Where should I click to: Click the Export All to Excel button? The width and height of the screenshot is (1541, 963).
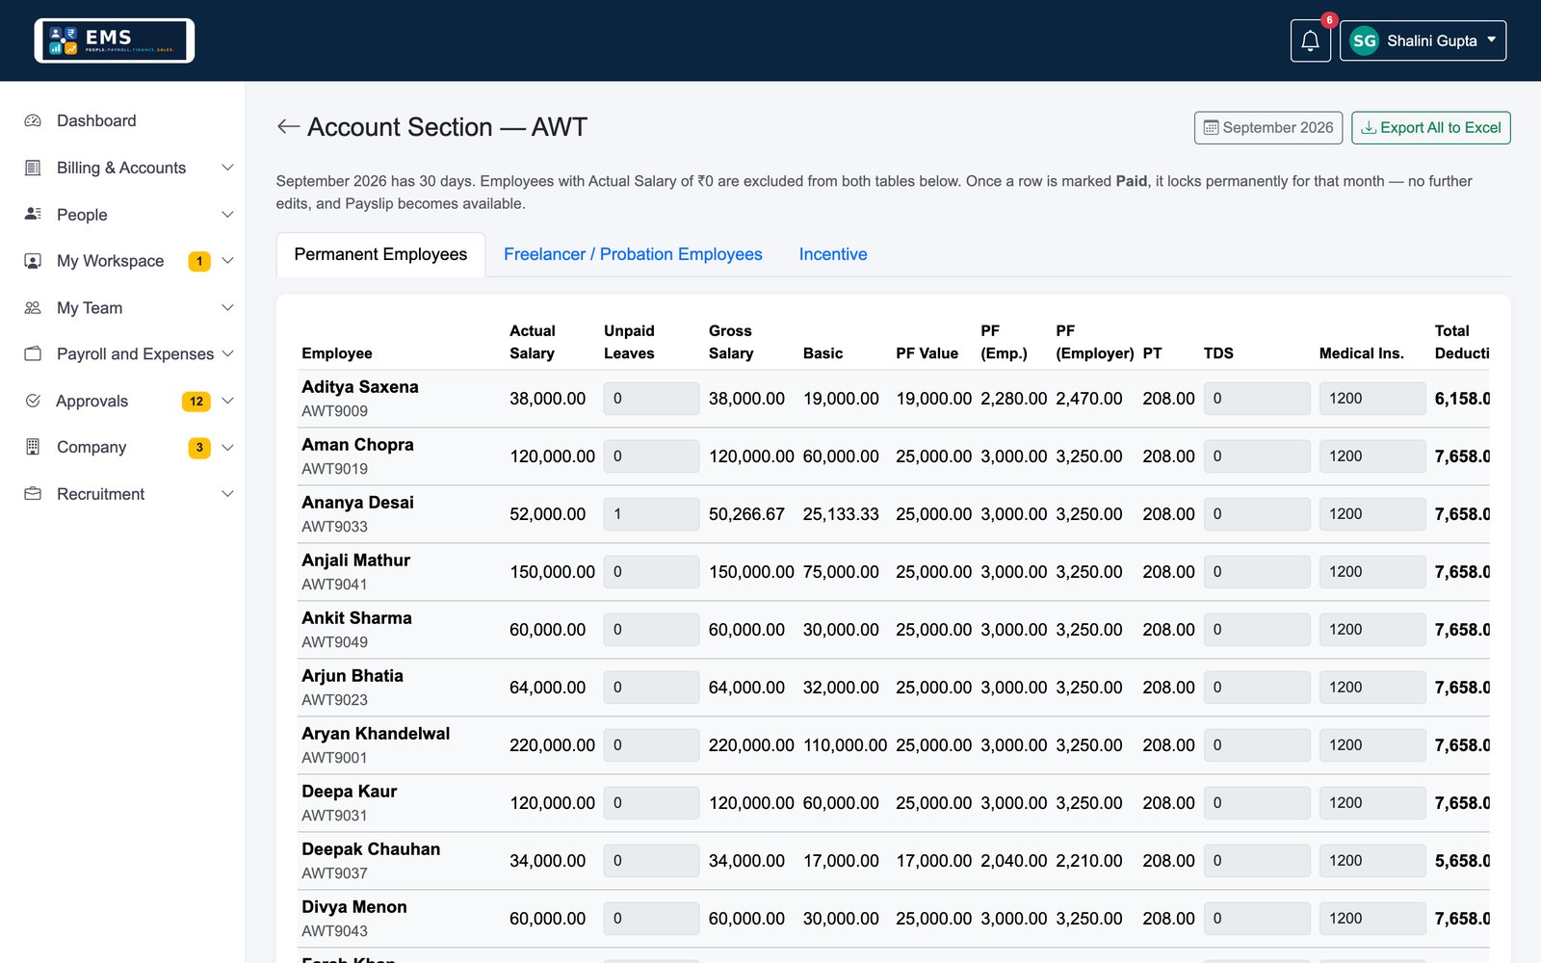coord(1430,128)
